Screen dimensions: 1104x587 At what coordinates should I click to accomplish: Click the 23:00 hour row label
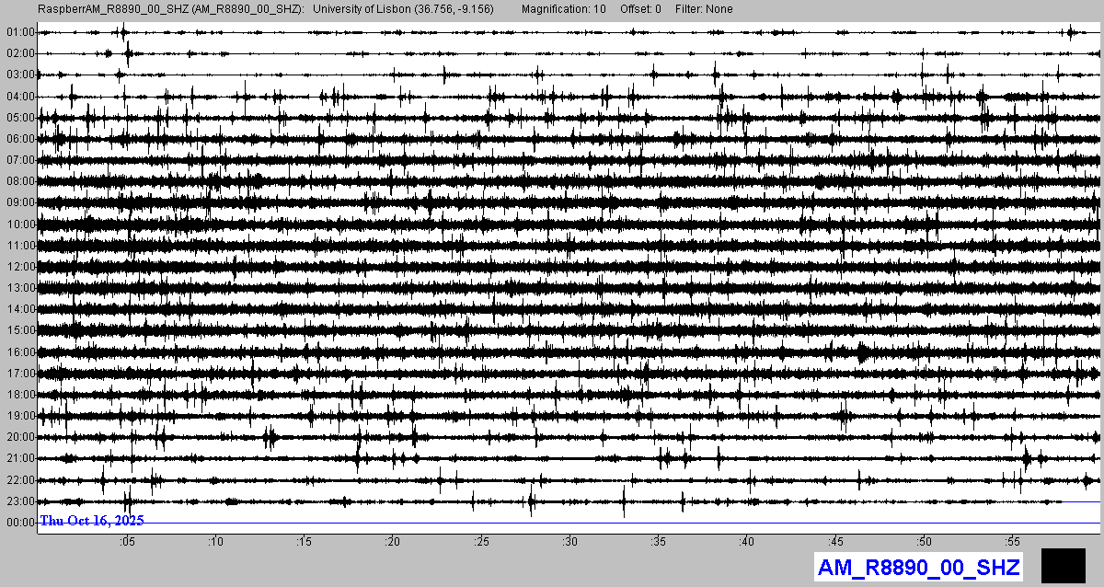click(x=19, y=501)
